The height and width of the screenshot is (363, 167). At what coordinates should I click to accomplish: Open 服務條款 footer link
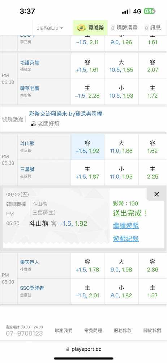tap(123, 330)
